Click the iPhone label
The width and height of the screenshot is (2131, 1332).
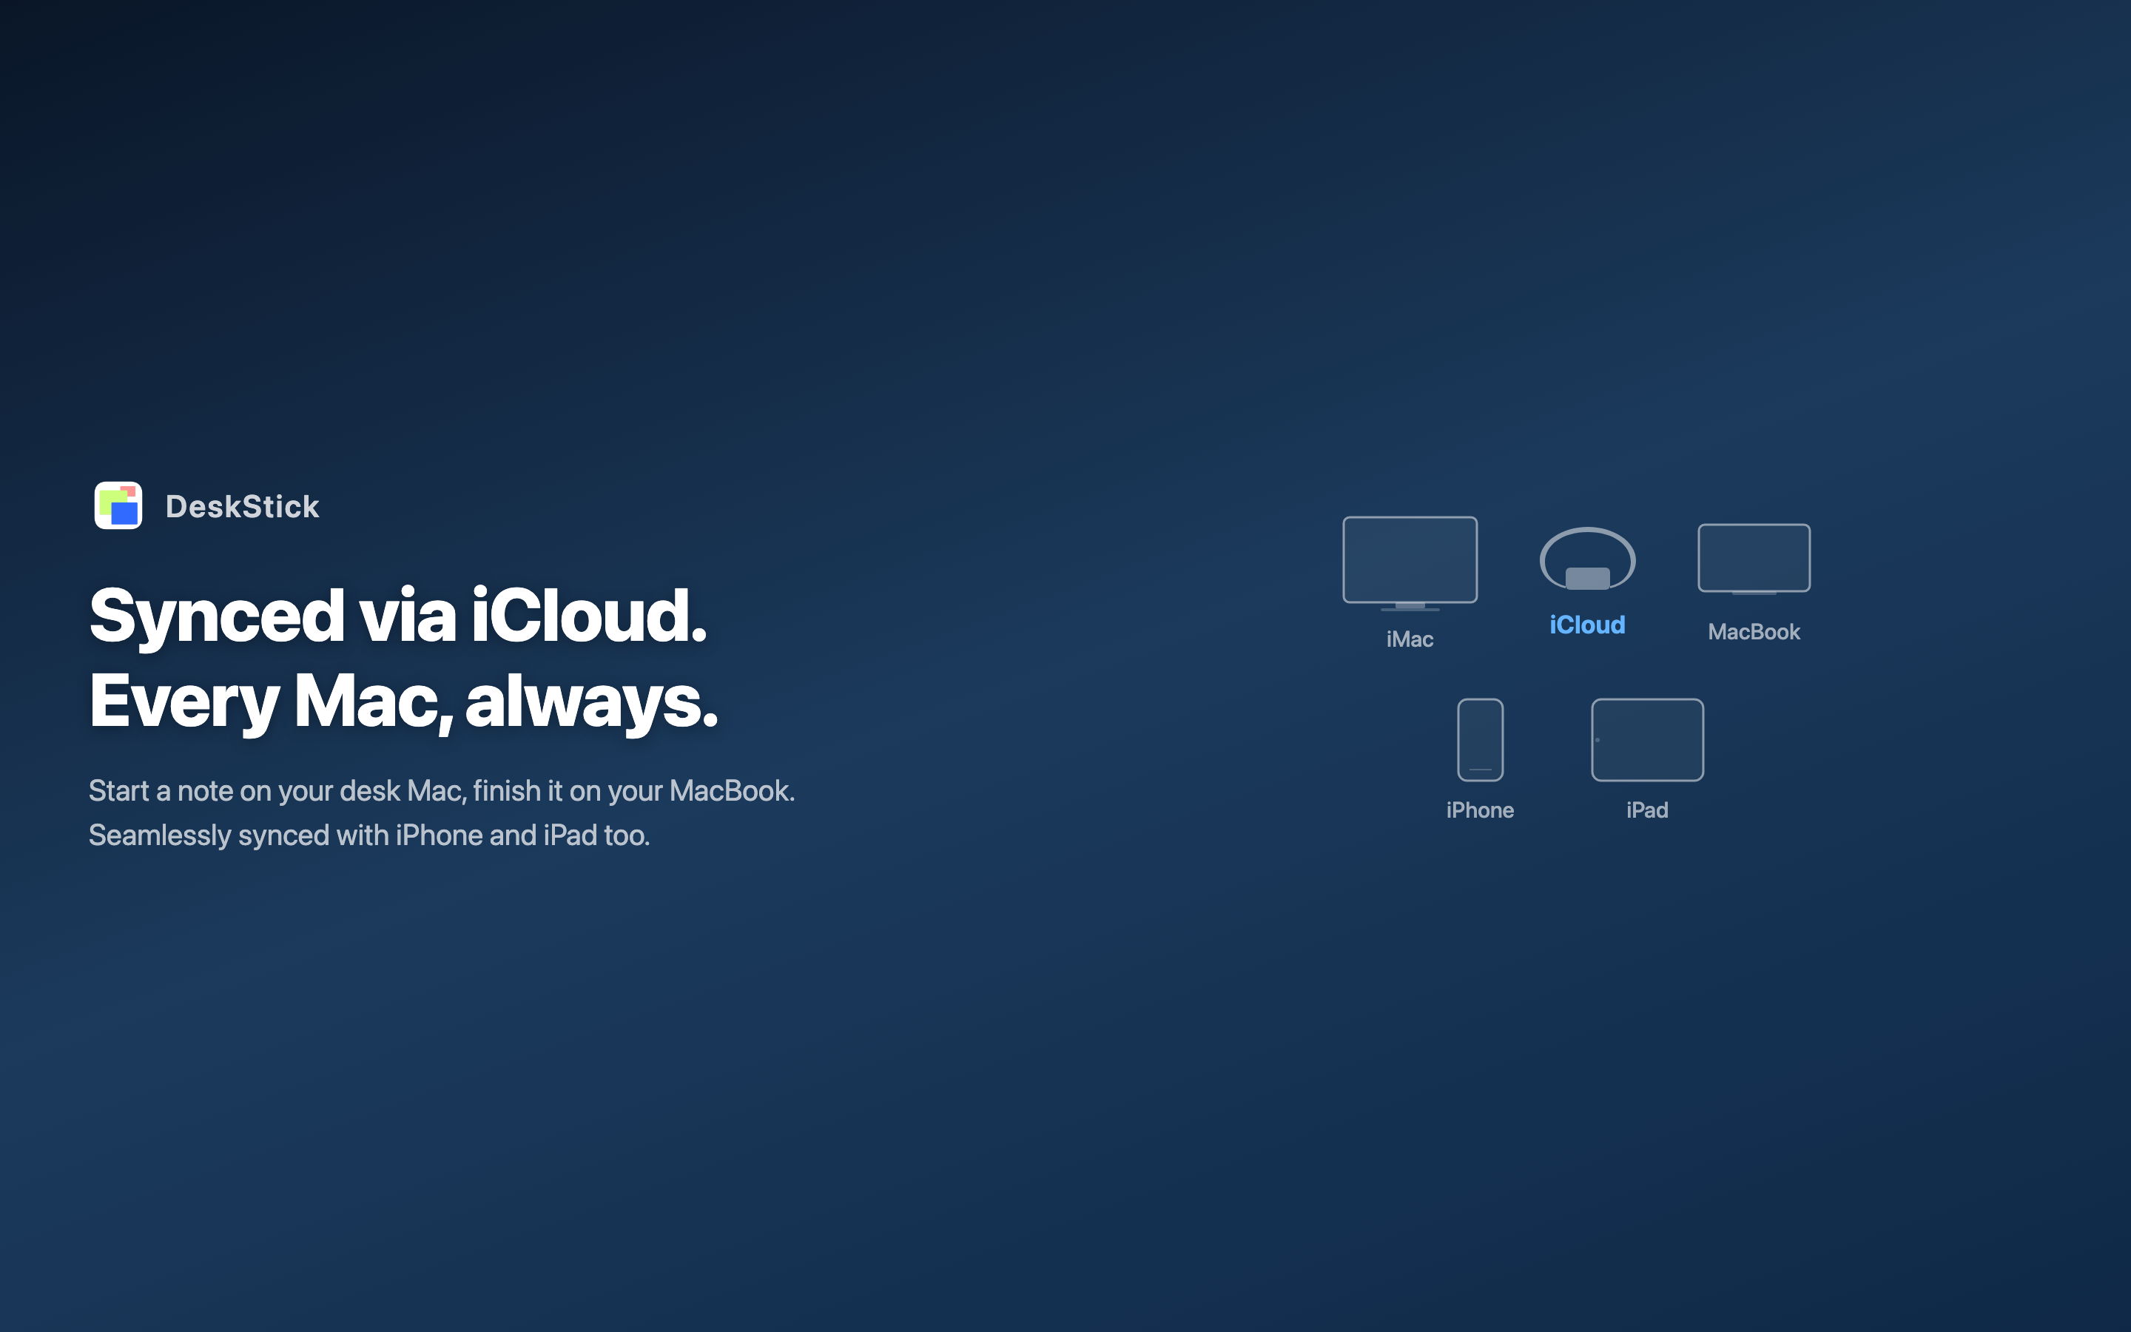point(1481,810)
